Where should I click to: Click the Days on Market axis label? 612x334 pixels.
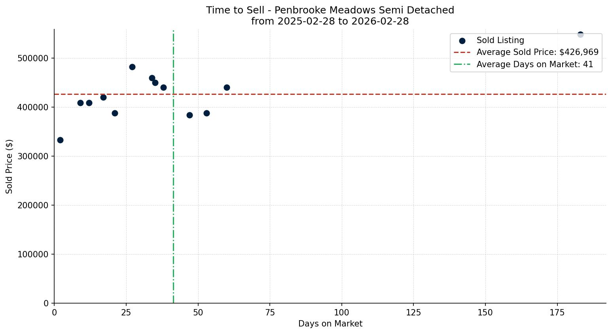[330, 324]
